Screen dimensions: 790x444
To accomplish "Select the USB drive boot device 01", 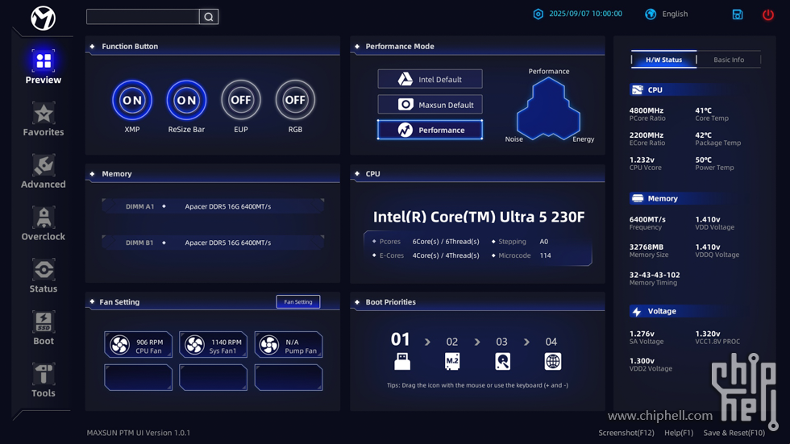I will click(x=402, y=362).
